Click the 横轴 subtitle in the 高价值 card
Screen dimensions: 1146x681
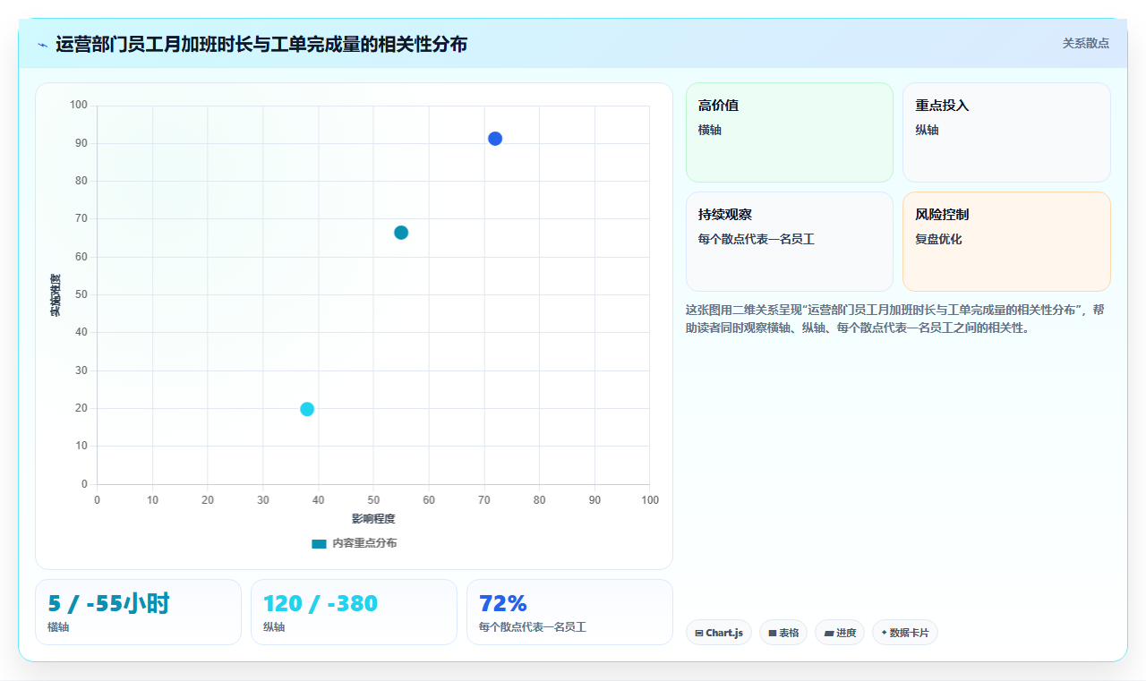coord(710,130)
